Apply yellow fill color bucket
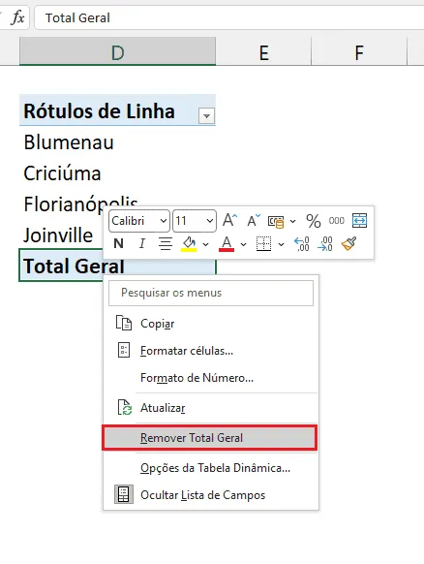The height and width of the screenshot is (564, 424). [189, 244]
